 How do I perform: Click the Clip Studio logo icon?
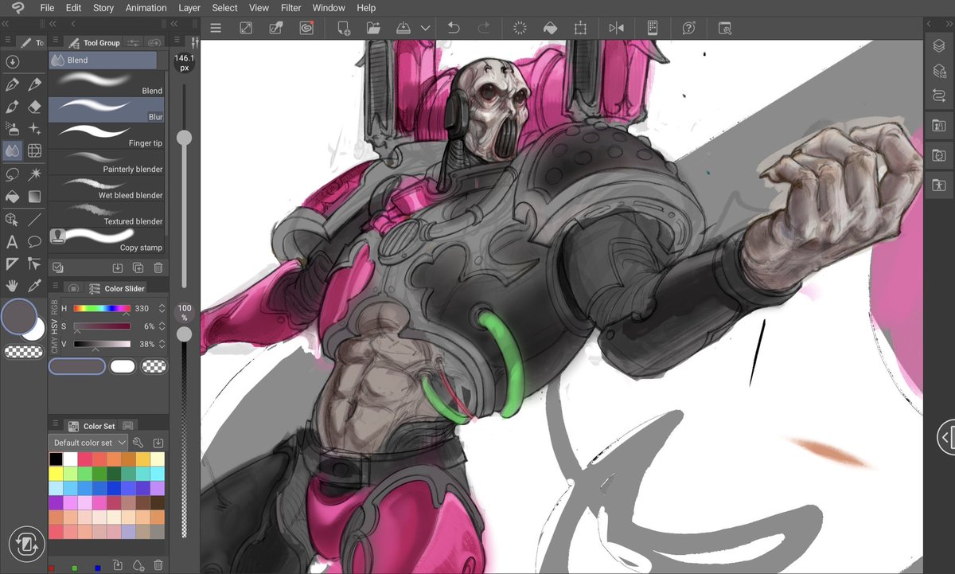tap(17, 8)
